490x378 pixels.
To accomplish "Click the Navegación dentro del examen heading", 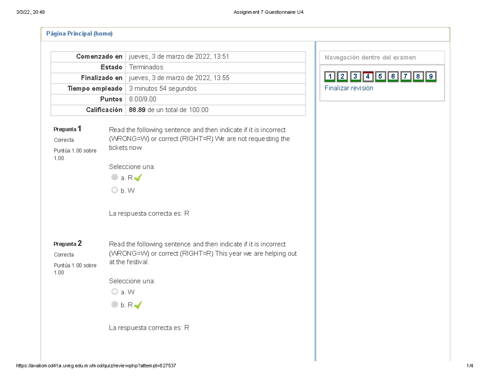I will point(370,57).
